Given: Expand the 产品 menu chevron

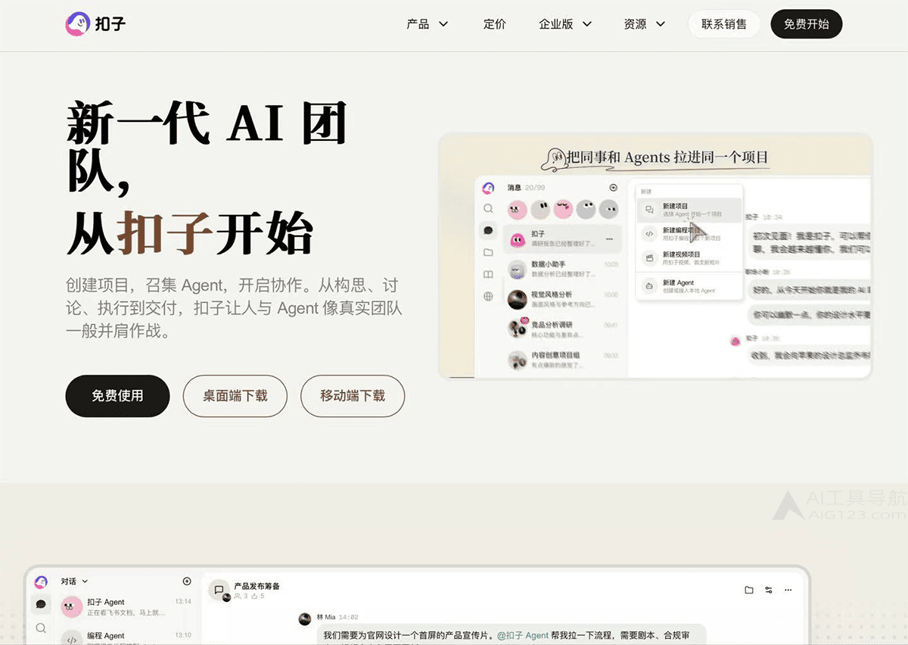Looking at the screenshot, I should (x=444, y=24).
